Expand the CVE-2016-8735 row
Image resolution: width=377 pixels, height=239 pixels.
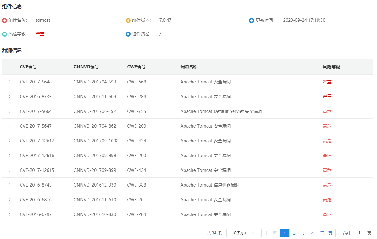click(x=10, y=97)
